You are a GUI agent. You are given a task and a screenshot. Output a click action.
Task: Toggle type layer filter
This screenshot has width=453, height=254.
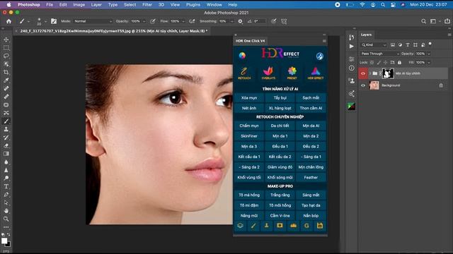[408, 45]
